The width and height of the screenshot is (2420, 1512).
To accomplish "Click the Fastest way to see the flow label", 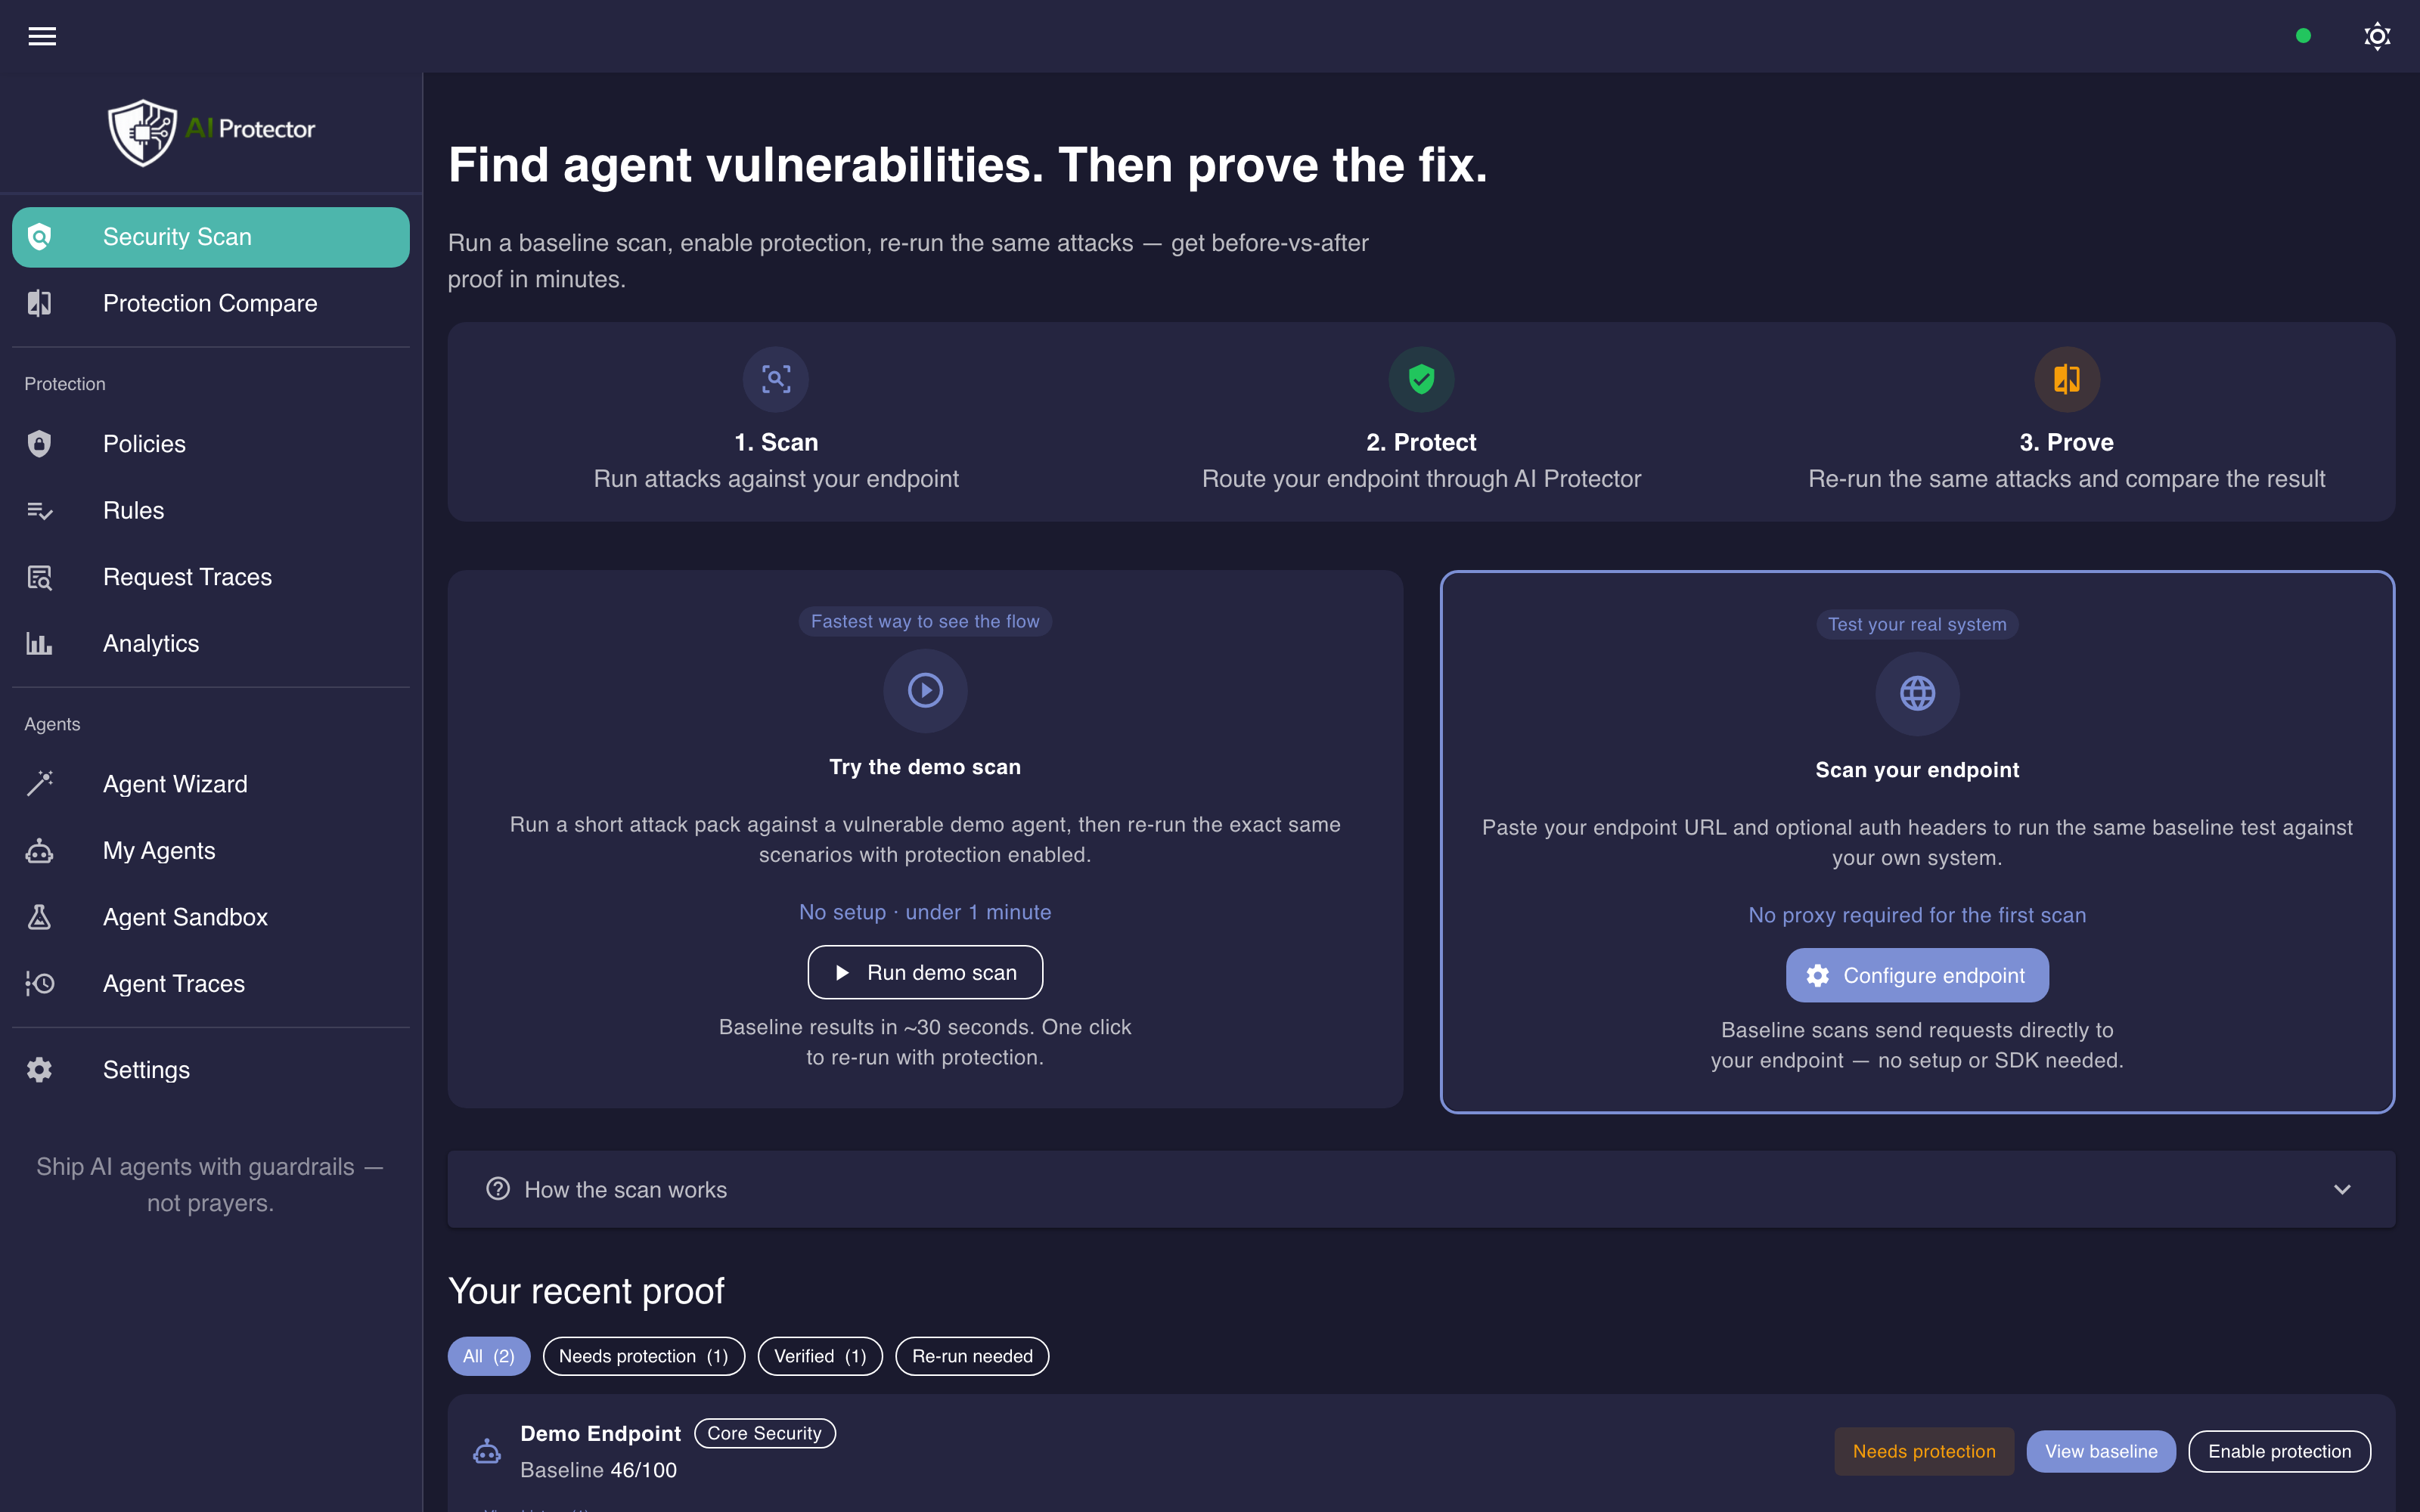I will click(x=925, y=621).
